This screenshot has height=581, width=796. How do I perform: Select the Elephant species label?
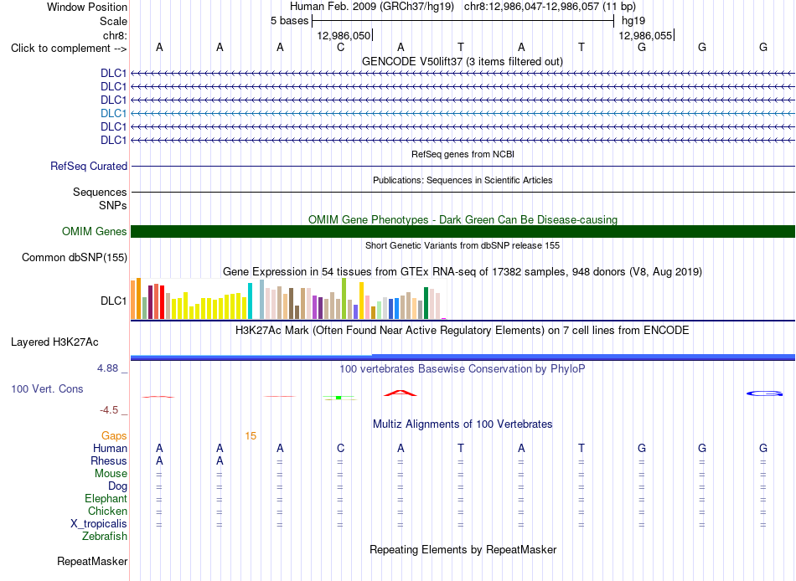(106, 499)
